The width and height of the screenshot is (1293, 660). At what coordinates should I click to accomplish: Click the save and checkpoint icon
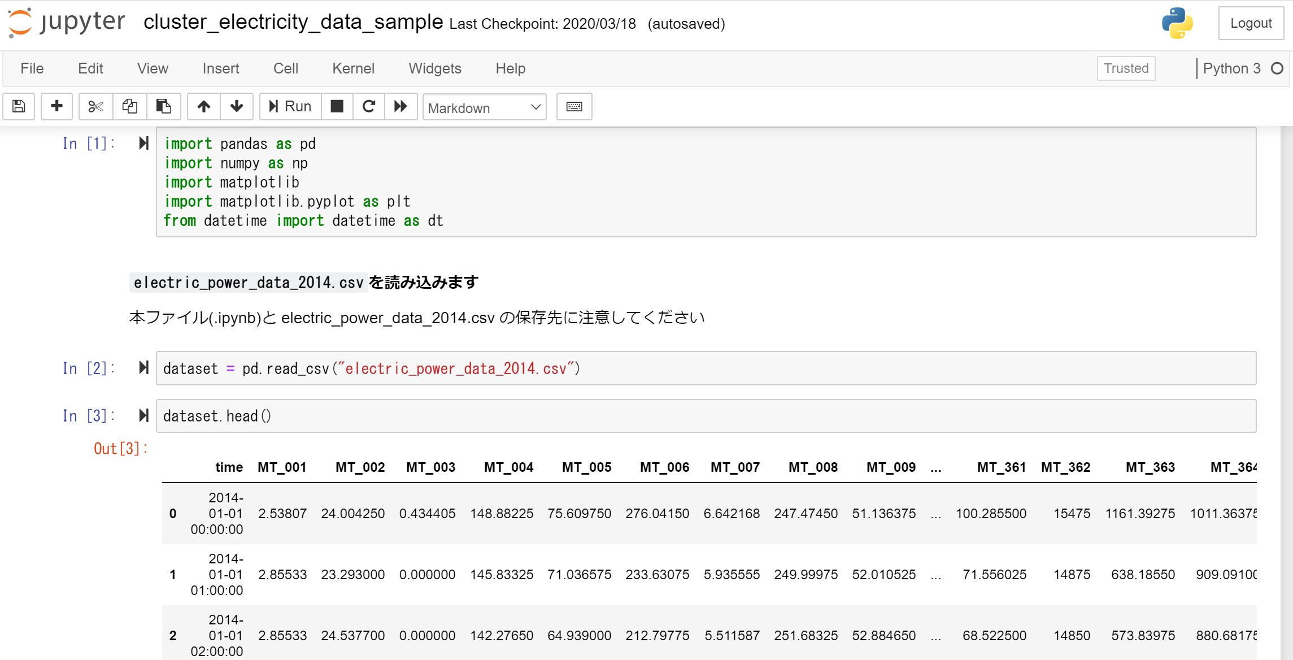[19, 107]
